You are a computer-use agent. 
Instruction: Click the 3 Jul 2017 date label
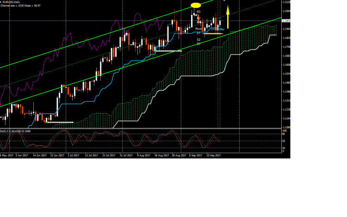pos(74,155)
